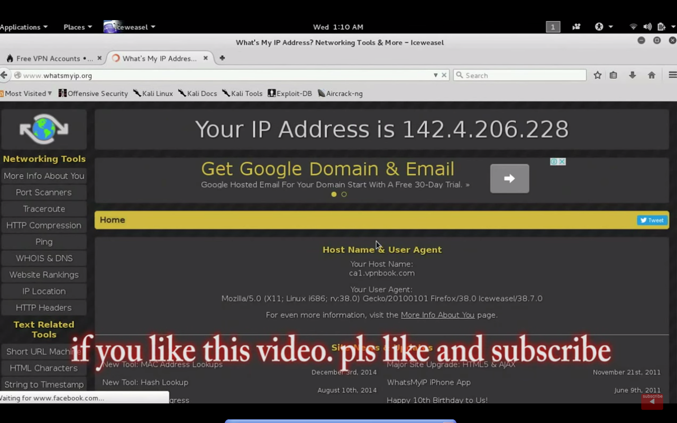Open String to Timestamp tool
Screen dimensions: 677x423
click(44, 384)
